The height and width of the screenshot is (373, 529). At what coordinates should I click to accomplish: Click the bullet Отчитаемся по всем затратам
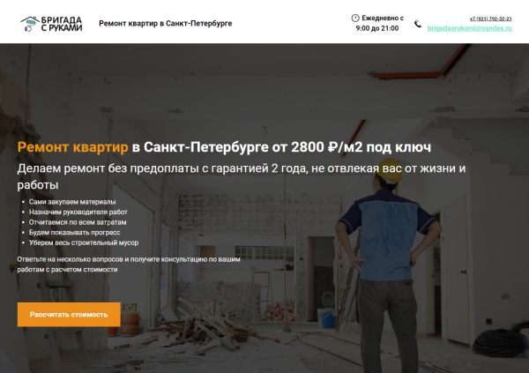click(78, 222)
